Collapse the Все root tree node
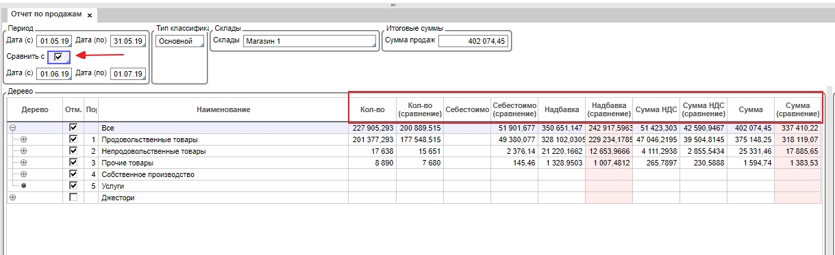835x255 pixels. click(x=12, y=127)
